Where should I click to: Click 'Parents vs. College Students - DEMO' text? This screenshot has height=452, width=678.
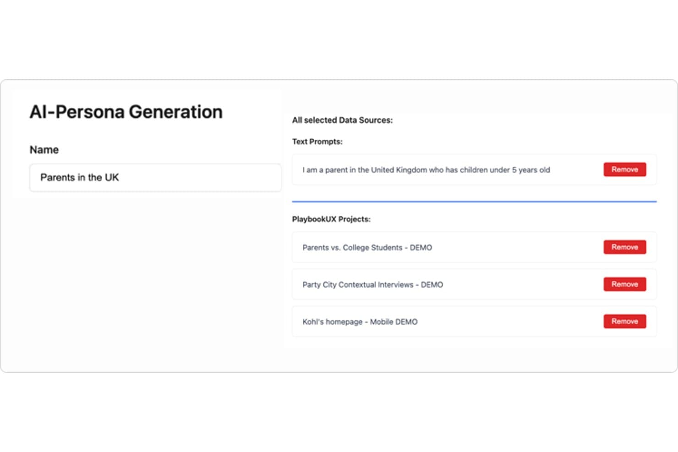[367, 248]
